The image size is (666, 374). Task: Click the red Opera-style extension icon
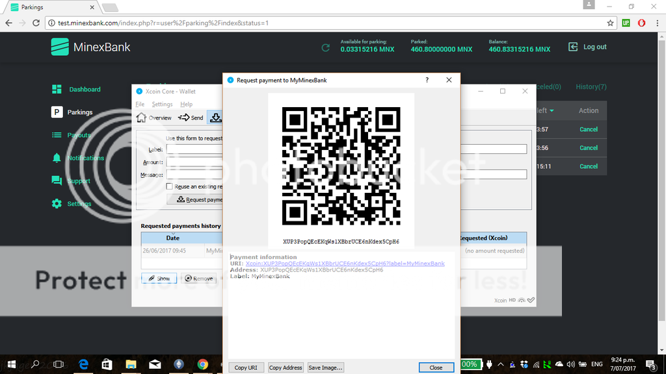click(642, 23)
